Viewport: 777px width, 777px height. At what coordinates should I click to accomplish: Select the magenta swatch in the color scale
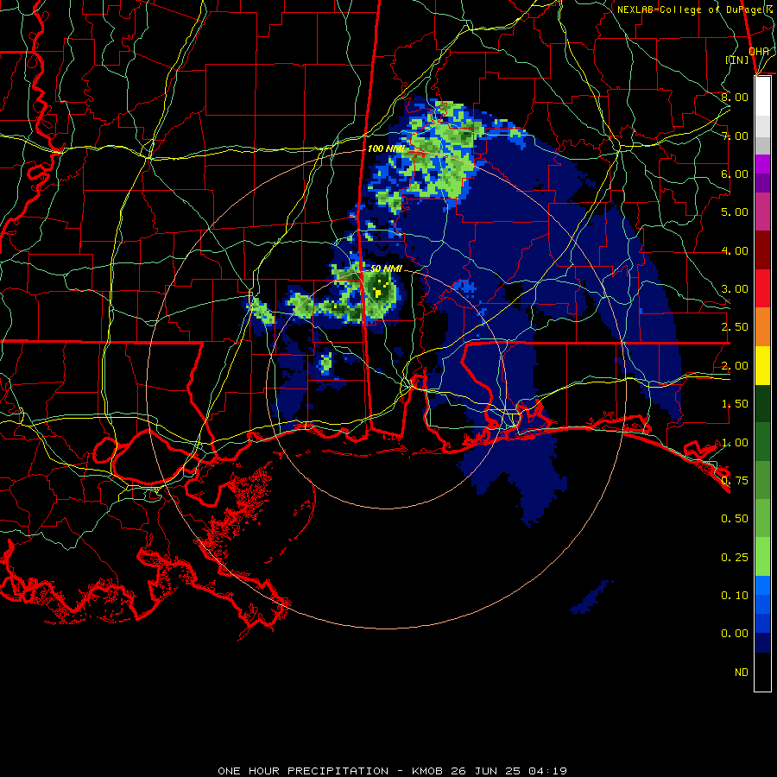pyautogui.click(x=762, y=164)
